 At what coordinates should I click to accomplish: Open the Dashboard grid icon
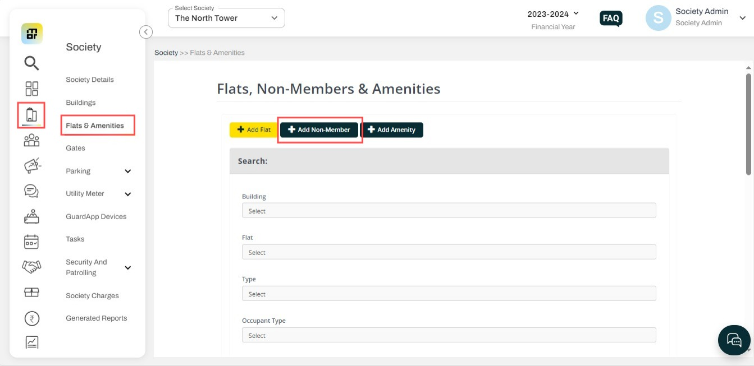coord(31,89)
